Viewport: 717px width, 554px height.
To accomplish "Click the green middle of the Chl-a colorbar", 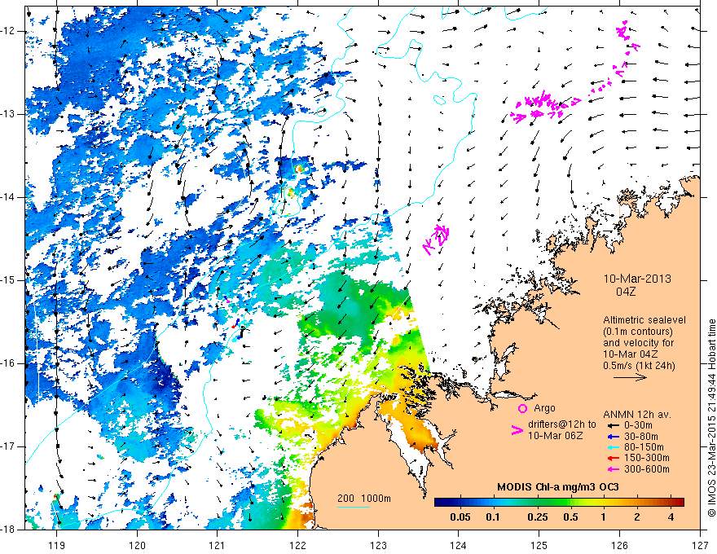I will [559, 503].
